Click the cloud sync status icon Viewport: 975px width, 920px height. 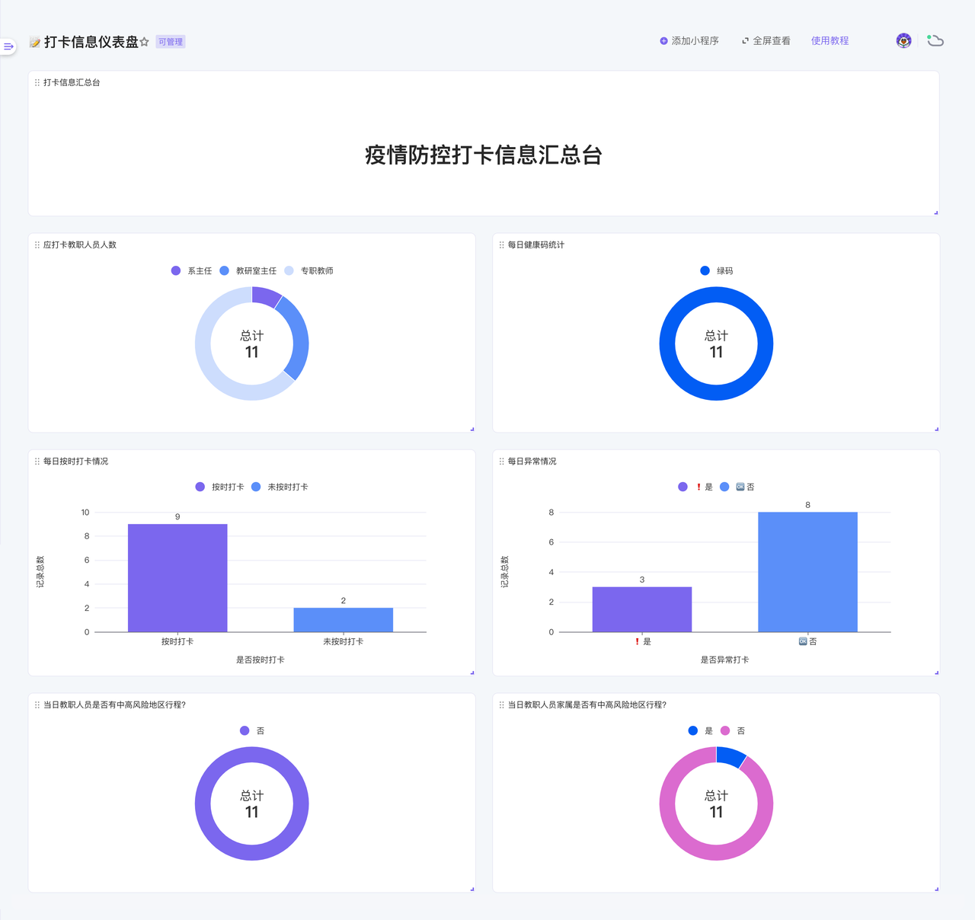935,40
